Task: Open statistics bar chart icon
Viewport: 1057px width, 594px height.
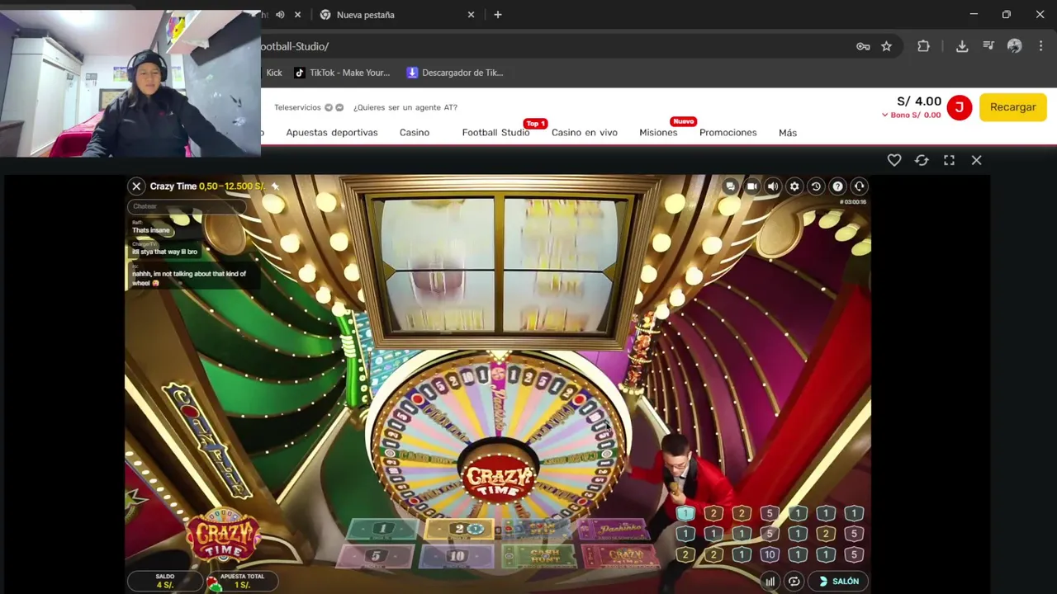Action: [770, 582]
